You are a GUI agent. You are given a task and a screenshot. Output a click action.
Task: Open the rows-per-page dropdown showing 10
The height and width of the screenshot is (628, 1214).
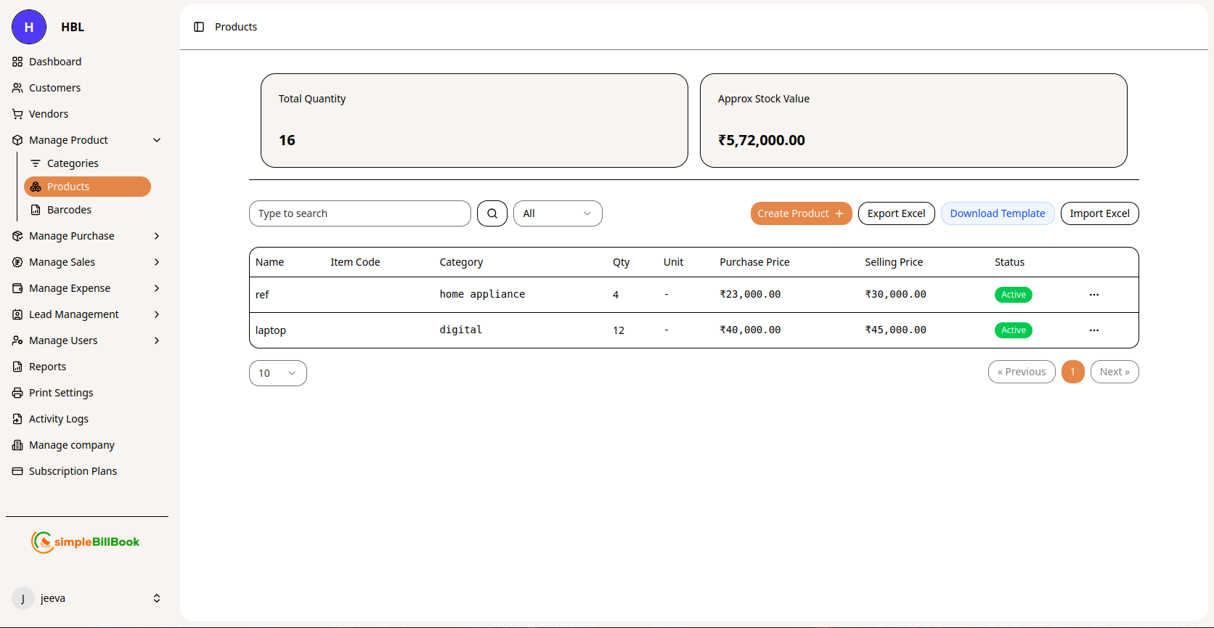[277, 373]
